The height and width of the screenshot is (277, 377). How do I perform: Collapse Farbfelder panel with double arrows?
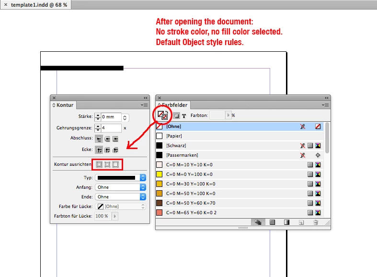coord(326,98)
